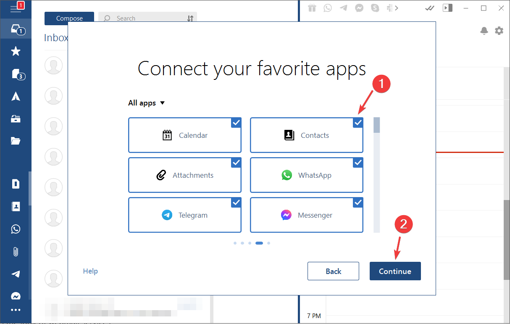Click the Continue button
Viewport: 510px width, 324px height.
click(x=395, y=271)
